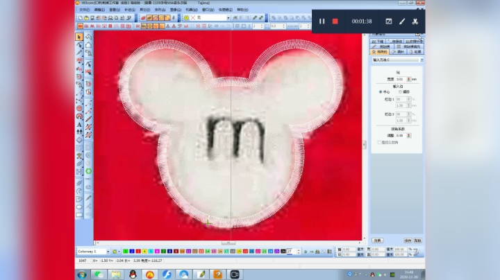Select the 中心 radio button
The height and width of the screenshot is (280, 500).
click(x=381, y=92)
